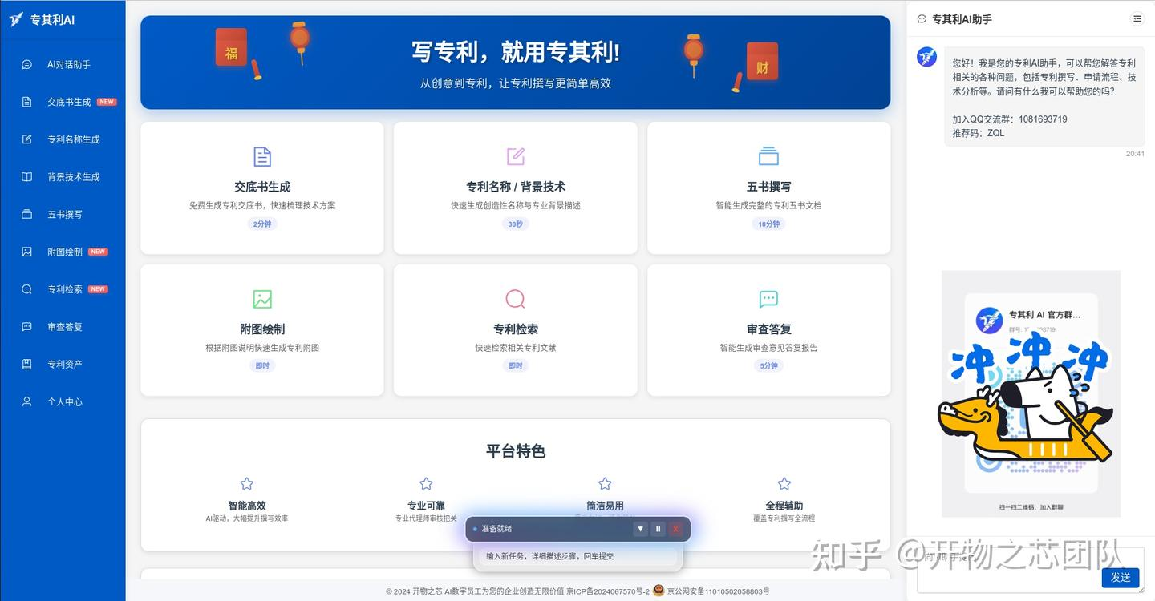Click the 五书撰写 stack icon in sidebar
Screen dimensions: 1155x601
point(27,214)
